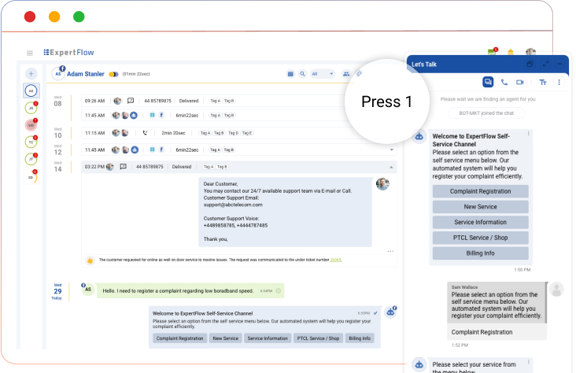The image size is (576, 373).
Task: Click Facebook icon in Wed 08 11:45 AM row
Action: (161, 116)
